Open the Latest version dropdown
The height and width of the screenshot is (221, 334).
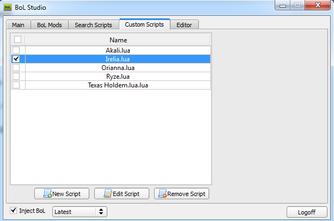click(80, 212)
